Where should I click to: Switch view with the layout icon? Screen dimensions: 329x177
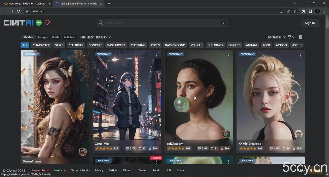pyautogui.click(x=300, y=37)
